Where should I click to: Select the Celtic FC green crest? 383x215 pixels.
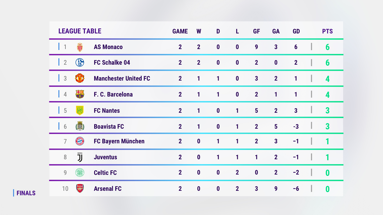pos(80,173)
